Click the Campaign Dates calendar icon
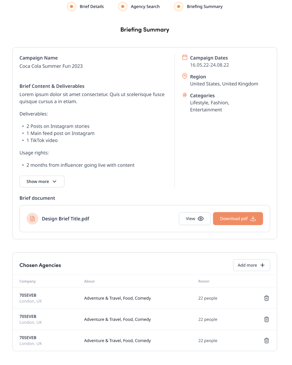This screenshot has height=365, width=292. (185, 57)
